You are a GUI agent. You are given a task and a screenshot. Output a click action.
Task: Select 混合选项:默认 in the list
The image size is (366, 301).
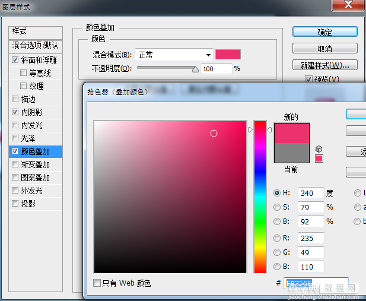36,46
